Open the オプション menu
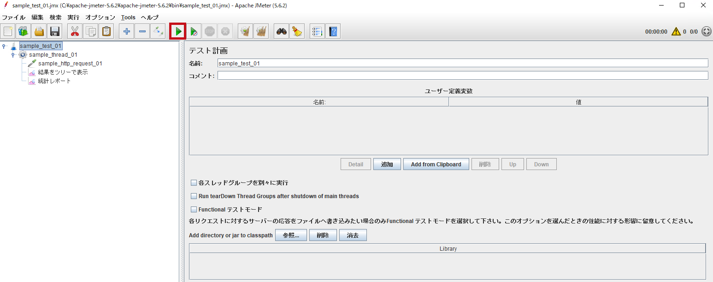 (x=100, y=18)
